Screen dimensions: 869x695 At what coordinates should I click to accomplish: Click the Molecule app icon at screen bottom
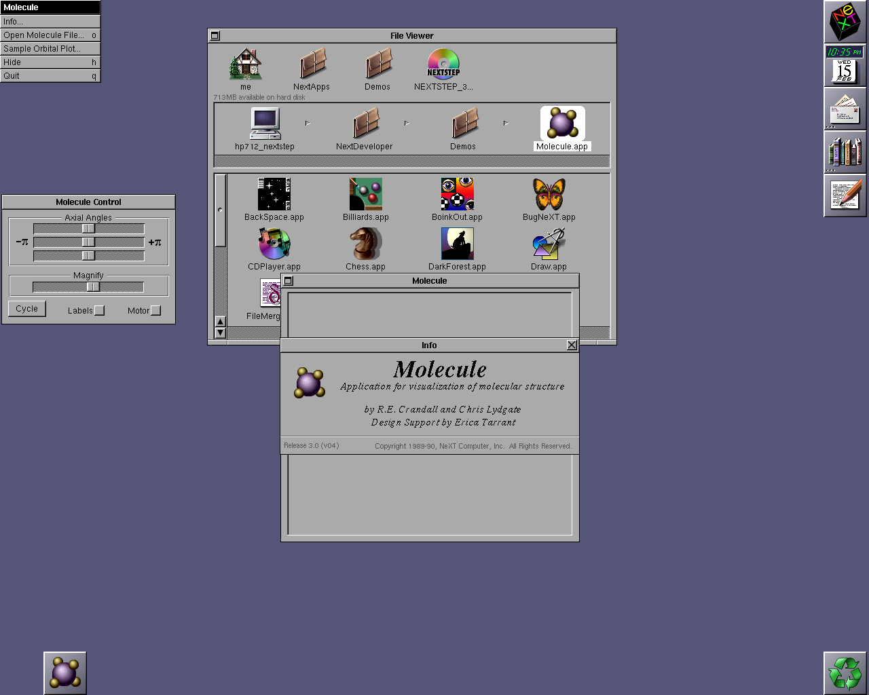(x=65, y=673)
